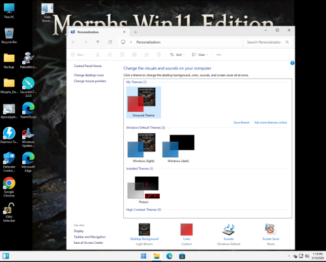Click the Start button on taskbar
This screenshot has width=326, height=262.
click(143, 256)
